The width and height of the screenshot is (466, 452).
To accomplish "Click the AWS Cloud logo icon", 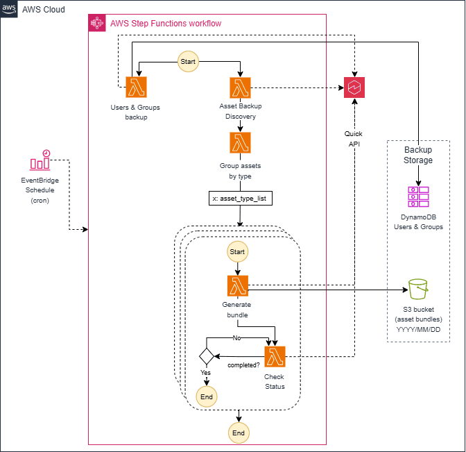I will click(9, 8).
